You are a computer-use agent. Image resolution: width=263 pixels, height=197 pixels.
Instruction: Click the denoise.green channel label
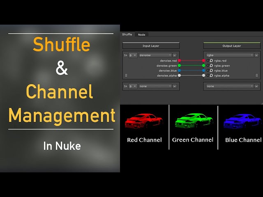point(166,66)
